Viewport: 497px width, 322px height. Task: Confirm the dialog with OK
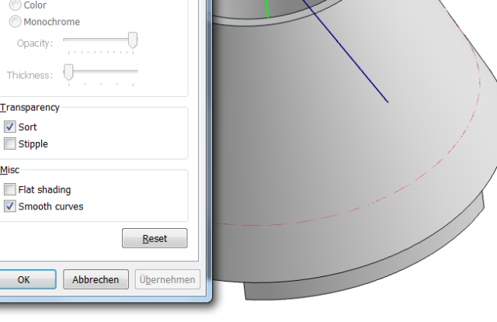coord(24,279)
